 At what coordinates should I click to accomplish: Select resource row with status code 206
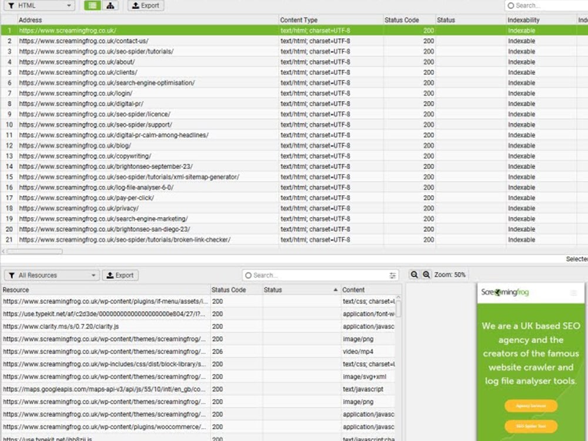[x=198, y=352]
